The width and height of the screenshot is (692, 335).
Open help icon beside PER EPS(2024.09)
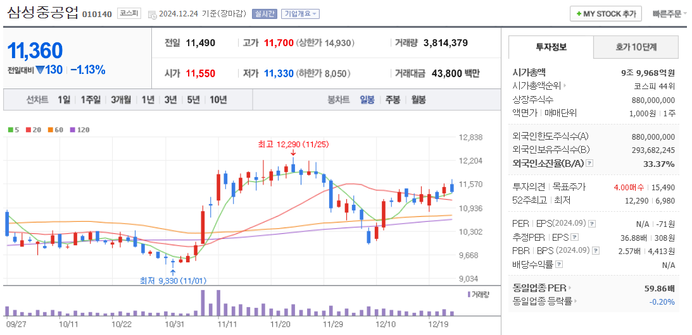592,224
